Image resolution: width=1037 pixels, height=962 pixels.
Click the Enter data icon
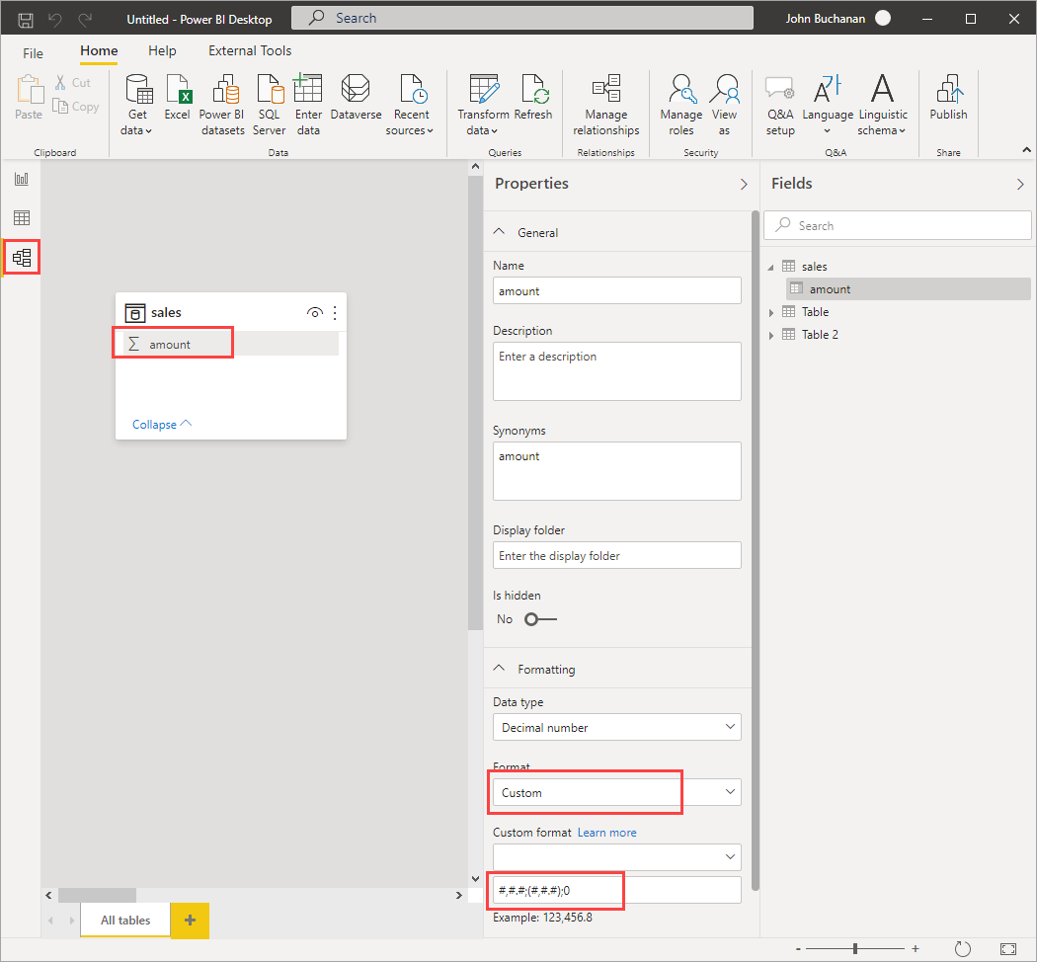[x=307, y=89]
